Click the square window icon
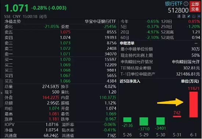202x139 pixels. tap(194, 16)
